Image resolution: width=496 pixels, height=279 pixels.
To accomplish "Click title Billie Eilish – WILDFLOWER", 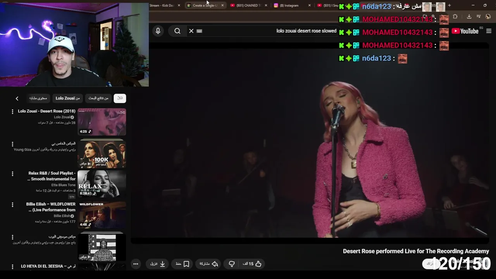I will 51,207.
